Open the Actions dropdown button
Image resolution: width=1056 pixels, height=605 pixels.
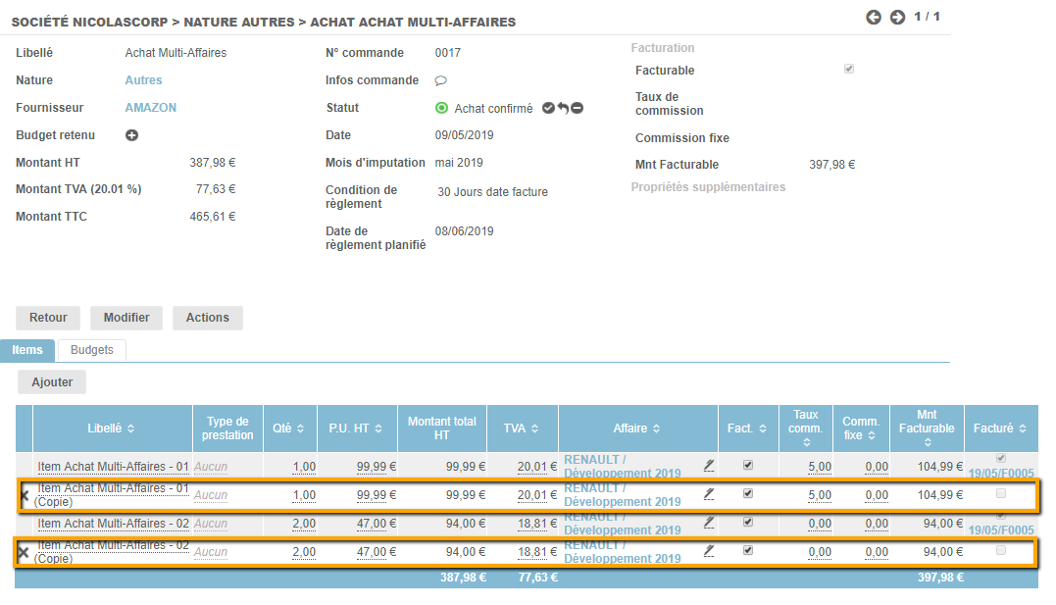coord(207,318)
